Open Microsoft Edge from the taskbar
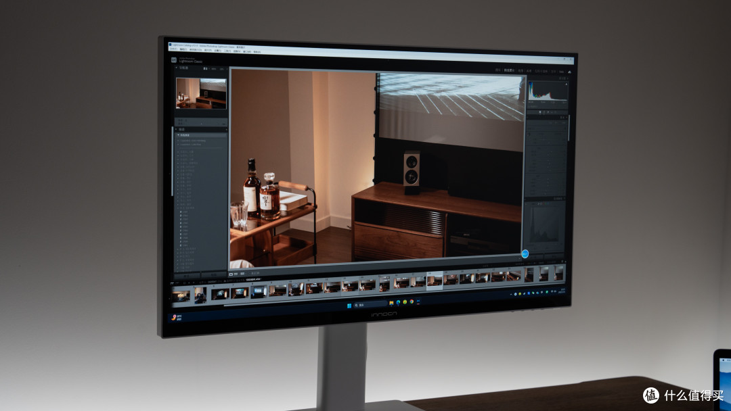Image resolution: width=731 pixels, height=411 pixels. (x=398, y=303)
